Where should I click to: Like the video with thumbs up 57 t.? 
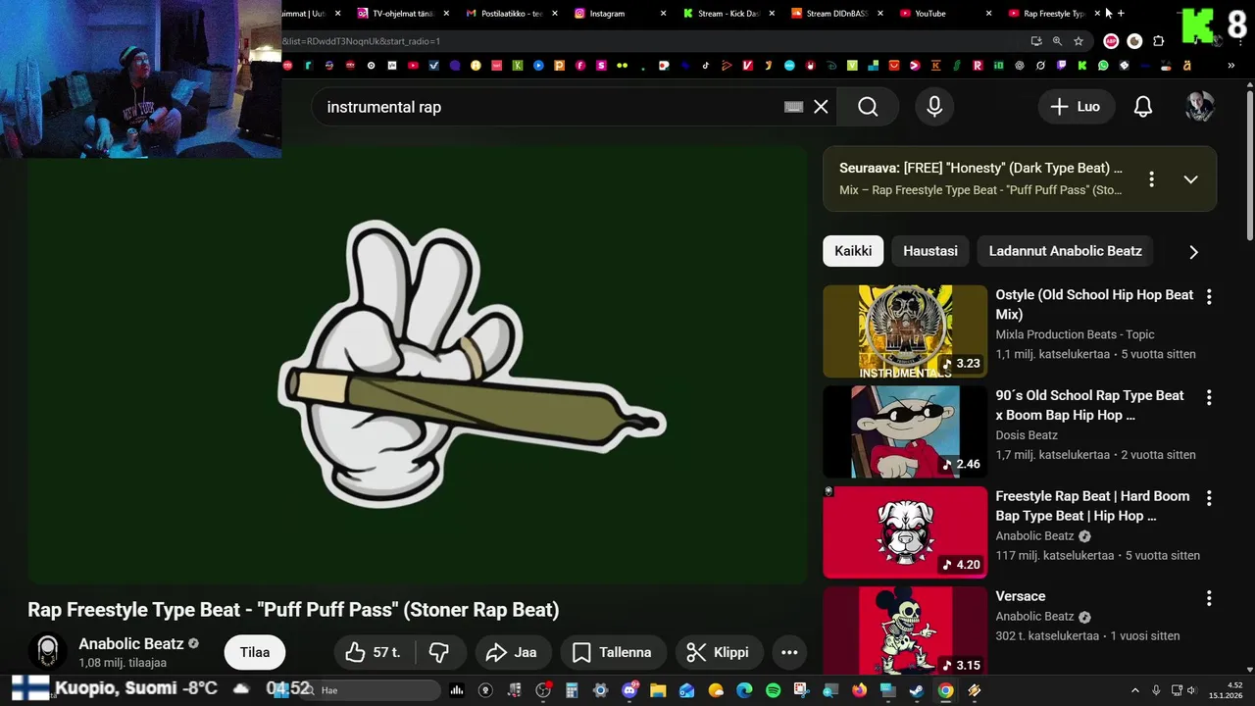point(373,652)
